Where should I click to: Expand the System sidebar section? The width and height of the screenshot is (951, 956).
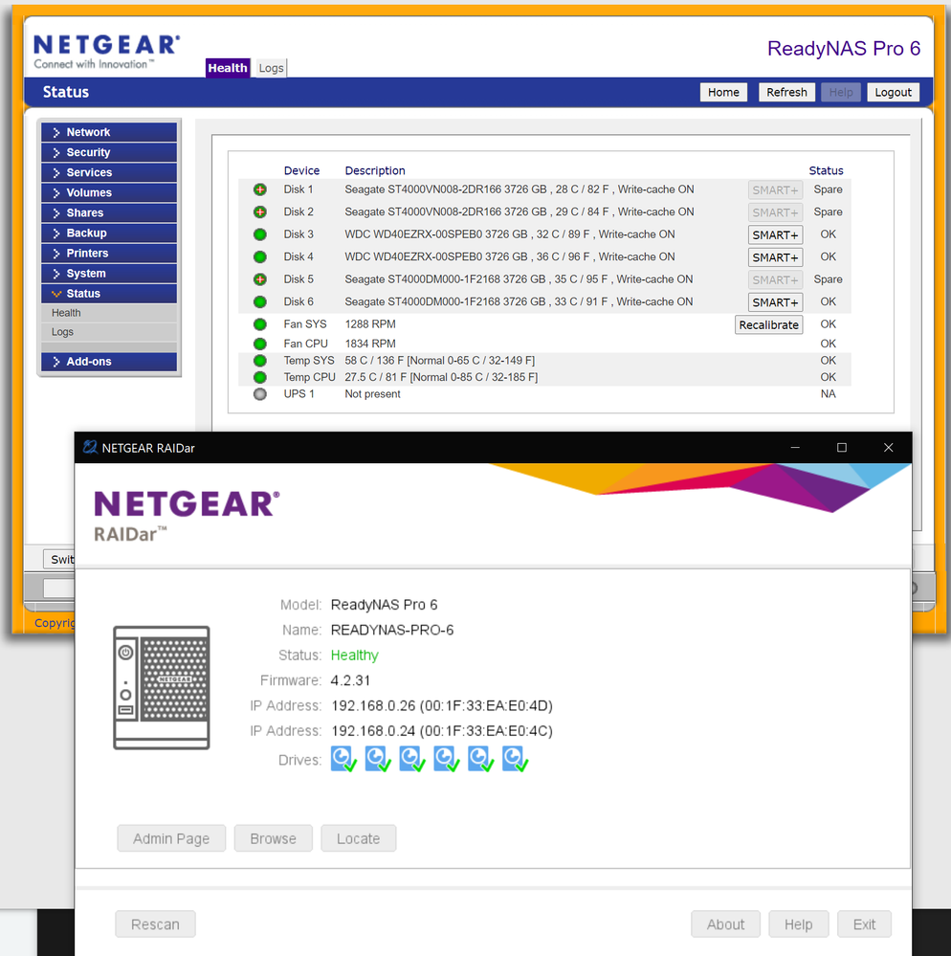click(109, 273)
